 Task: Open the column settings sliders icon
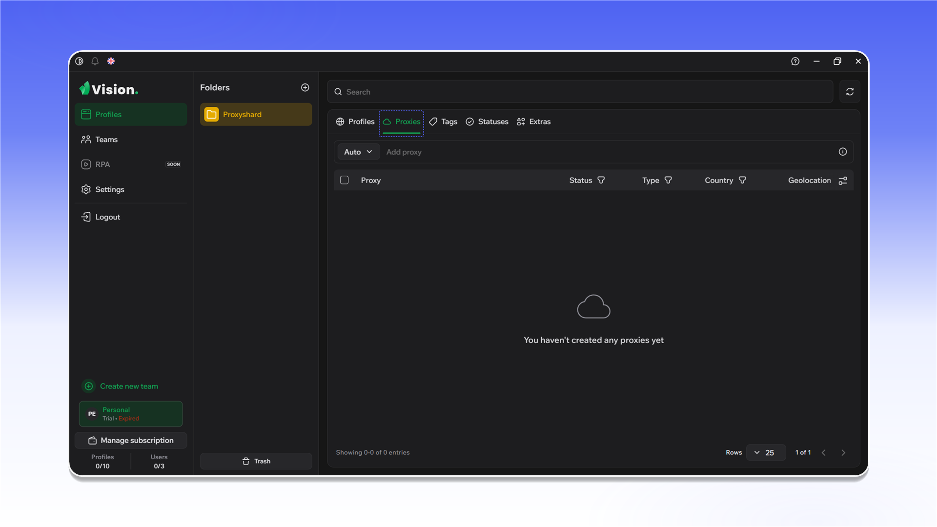point(843,181)
